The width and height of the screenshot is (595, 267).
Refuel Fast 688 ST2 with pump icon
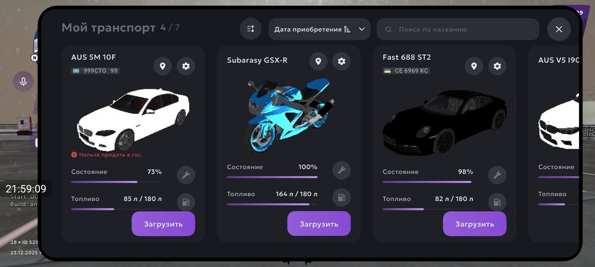pyautogui.click(x=497, y=202)
